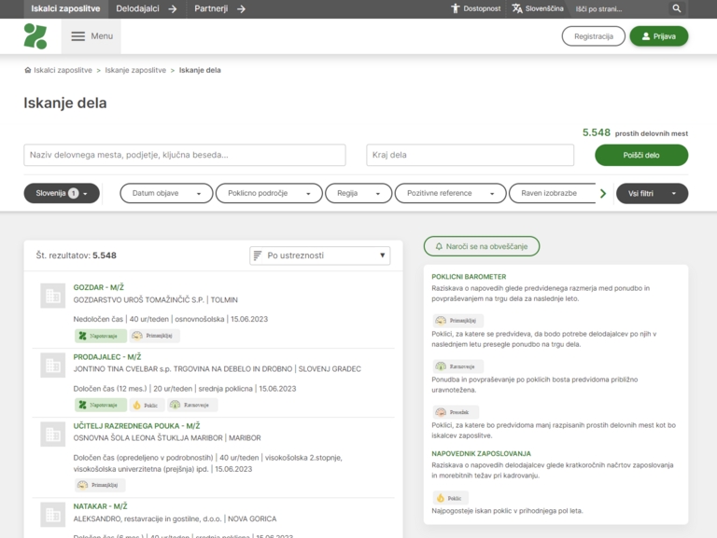
Task: Click the Dostopnost accessibility icon
Action: [x=456, y=8]
